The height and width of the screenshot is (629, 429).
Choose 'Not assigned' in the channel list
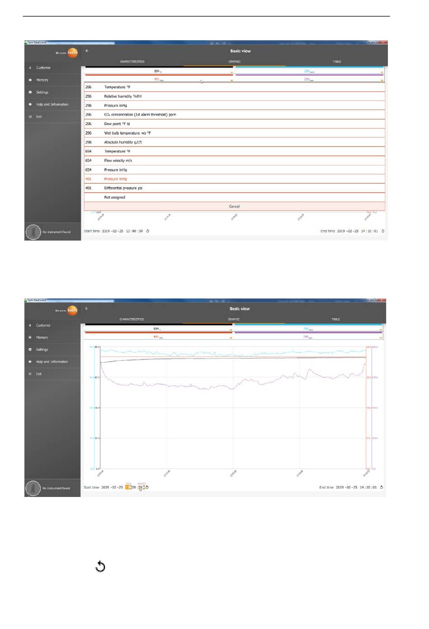point(234,198)
